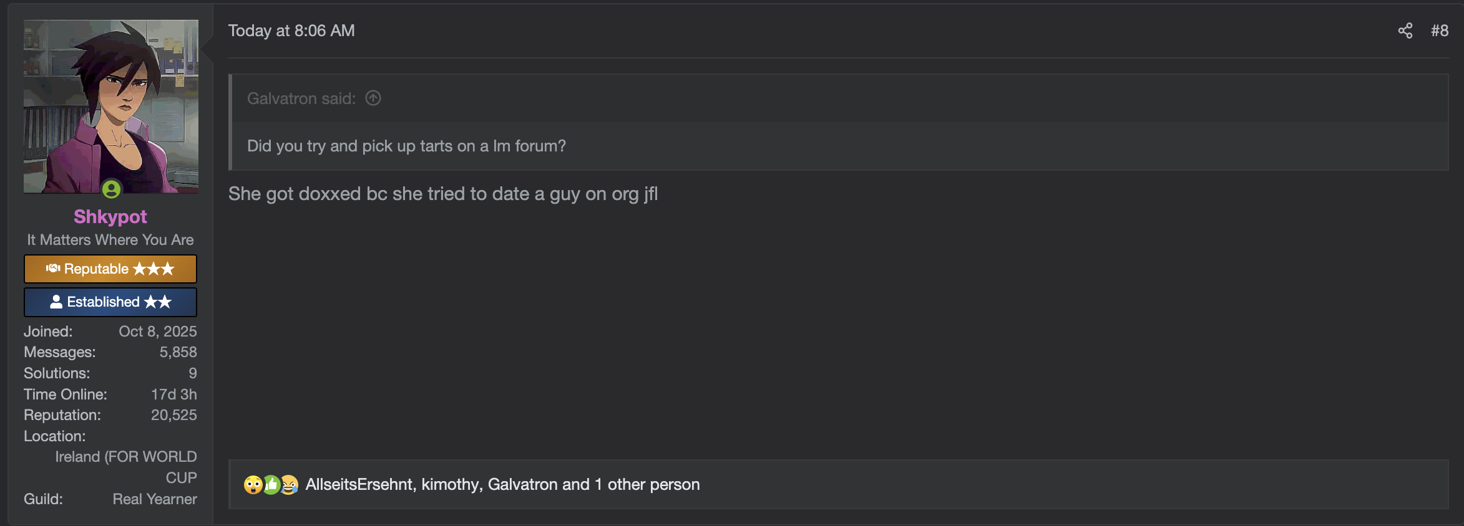Click the person icon on Established badge
This screenshot has width=1464, height=526.
56,302
